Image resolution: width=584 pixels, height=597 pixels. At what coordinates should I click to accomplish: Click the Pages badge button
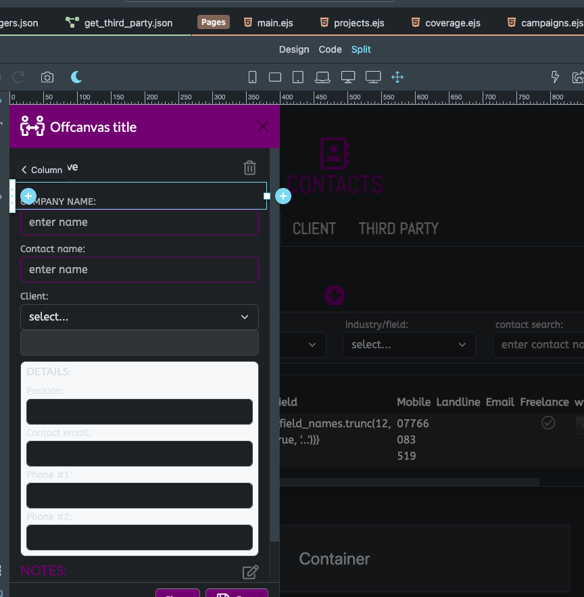[x=213, y=22]
